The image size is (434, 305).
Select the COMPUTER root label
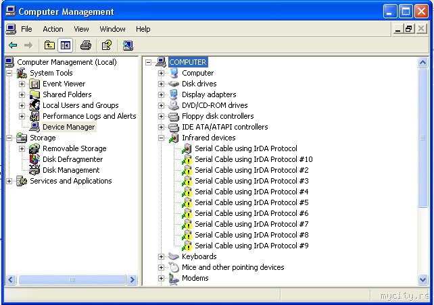pos(188,62)
